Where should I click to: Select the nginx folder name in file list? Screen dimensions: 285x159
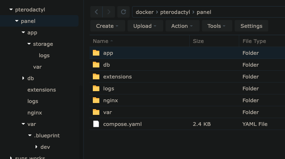(110, 101)
